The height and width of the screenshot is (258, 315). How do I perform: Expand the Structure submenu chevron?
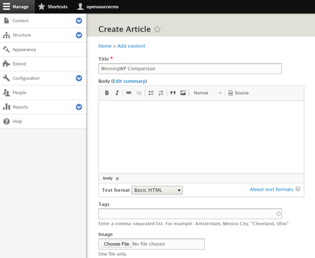pos(79,35)
